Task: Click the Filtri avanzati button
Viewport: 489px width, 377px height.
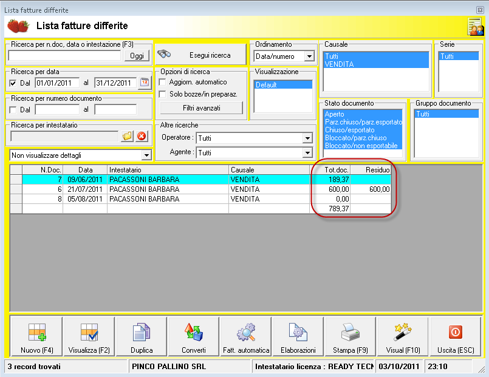Action: 201,108
